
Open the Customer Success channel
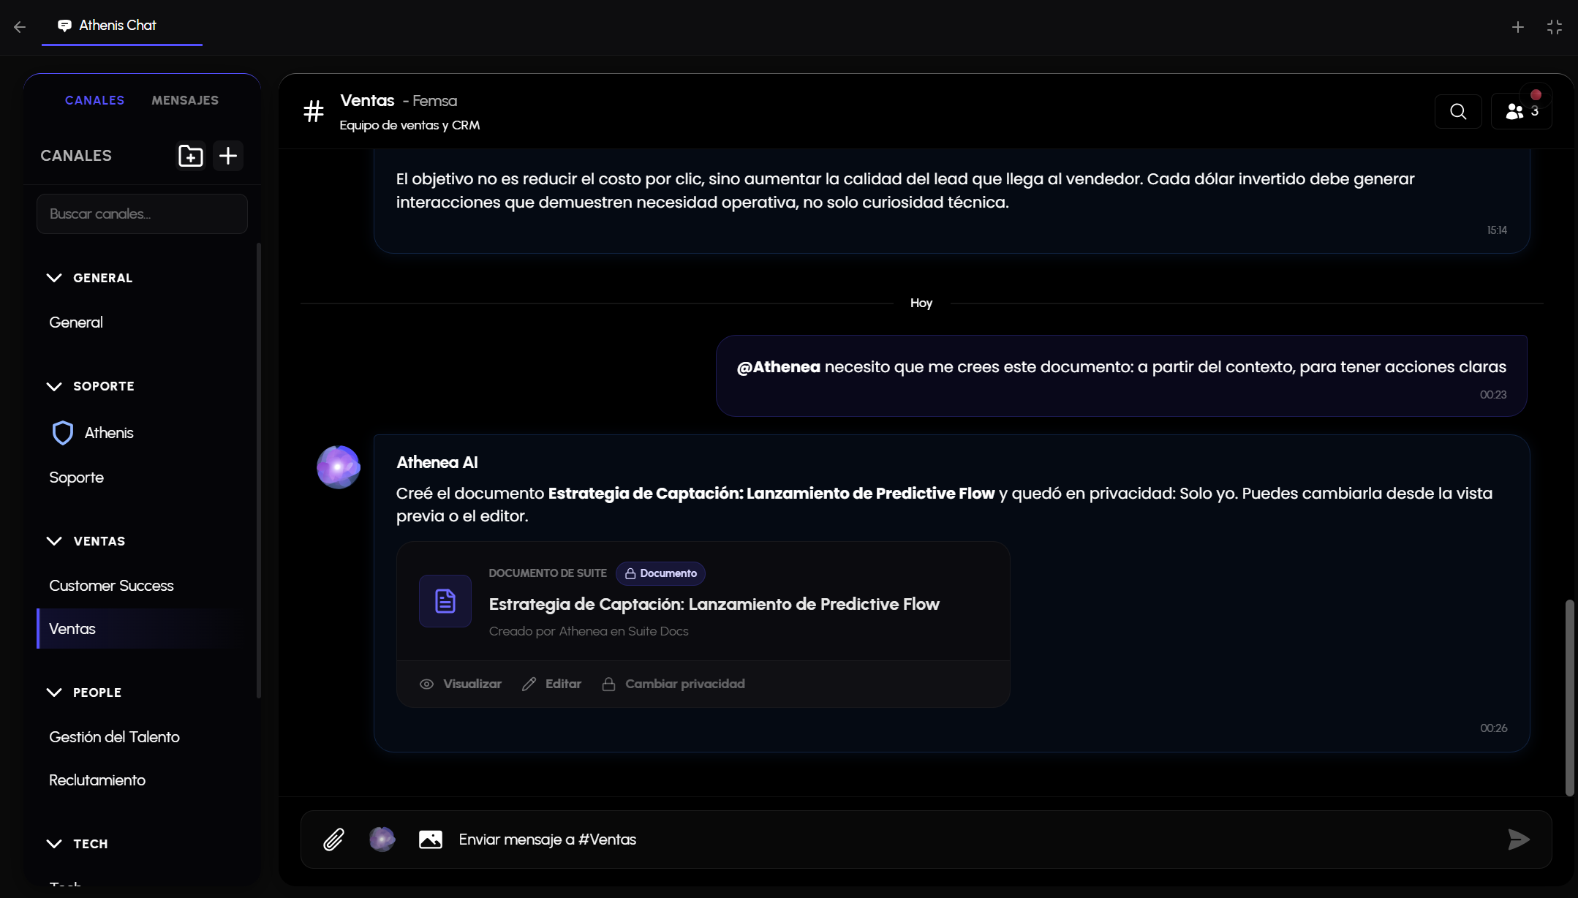(x=140, y=586)
